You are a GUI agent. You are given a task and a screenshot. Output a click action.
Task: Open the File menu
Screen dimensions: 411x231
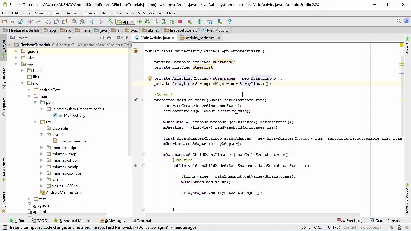click(x=5, y=13)
